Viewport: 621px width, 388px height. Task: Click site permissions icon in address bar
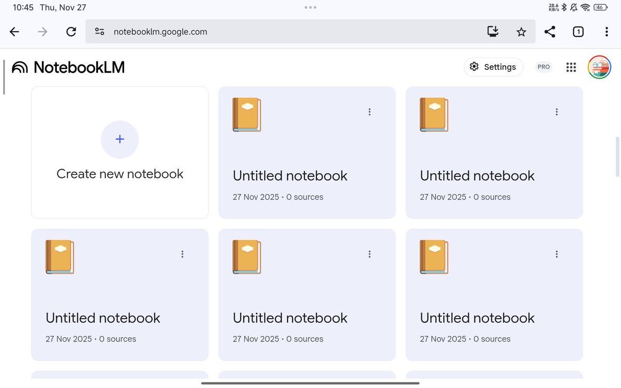click(x=99, y=32)
